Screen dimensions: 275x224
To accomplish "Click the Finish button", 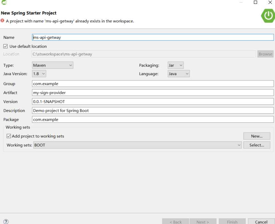I will tap(232, 221).
